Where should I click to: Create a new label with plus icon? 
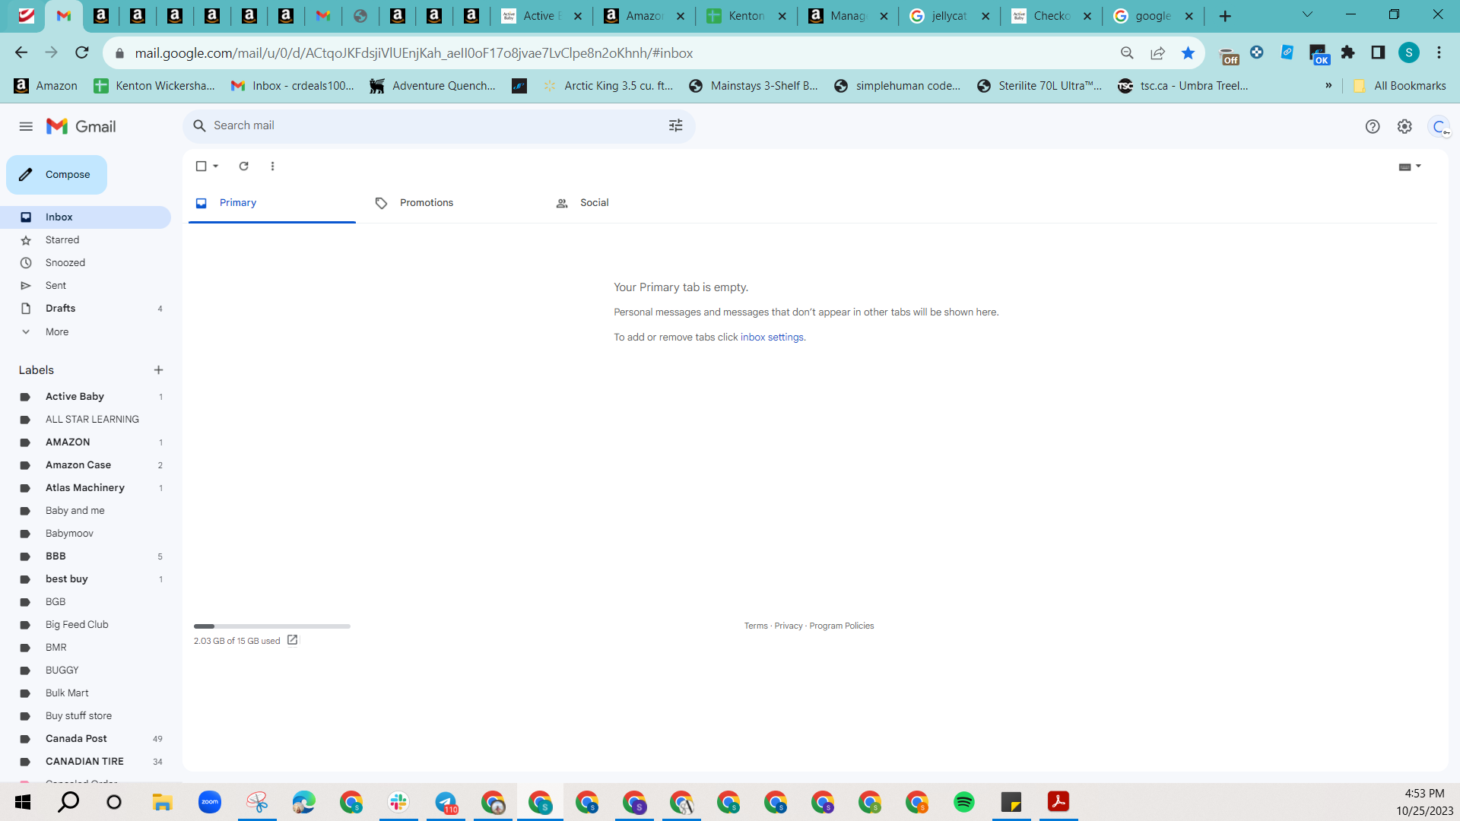click(x=159, y=370)
